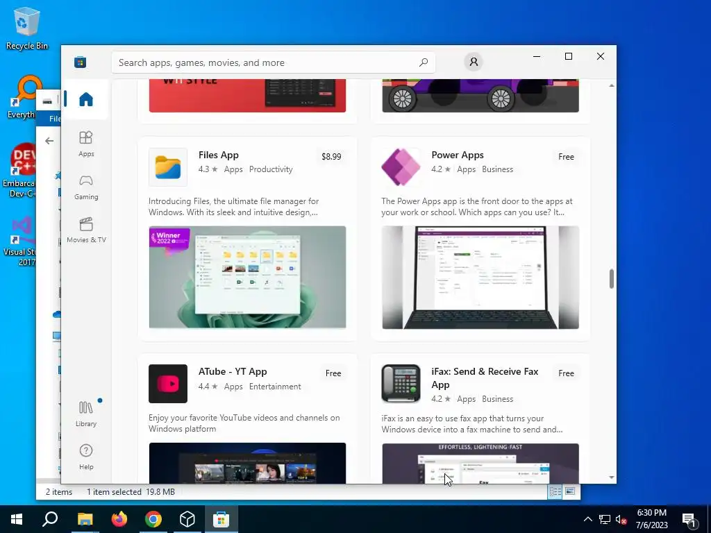Click the purple car game banner thumbnail
Image resolution: width=711 pixels, height=533 pixels.
[x=480, y=95]
